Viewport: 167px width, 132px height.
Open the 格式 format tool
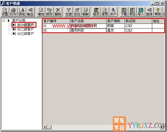[x=96, y=12]
